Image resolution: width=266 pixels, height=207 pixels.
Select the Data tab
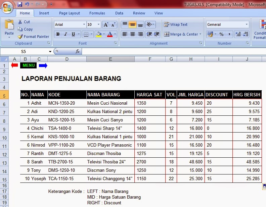119,13
